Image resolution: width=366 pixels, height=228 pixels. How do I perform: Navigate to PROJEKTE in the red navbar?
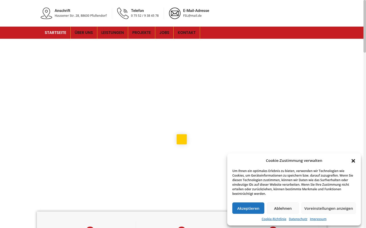coord(142,33)
